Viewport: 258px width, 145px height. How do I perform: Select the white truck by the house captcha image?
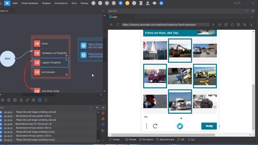click(205, 50)
